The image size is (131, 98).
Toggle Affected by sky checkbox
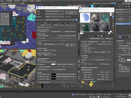101,64
